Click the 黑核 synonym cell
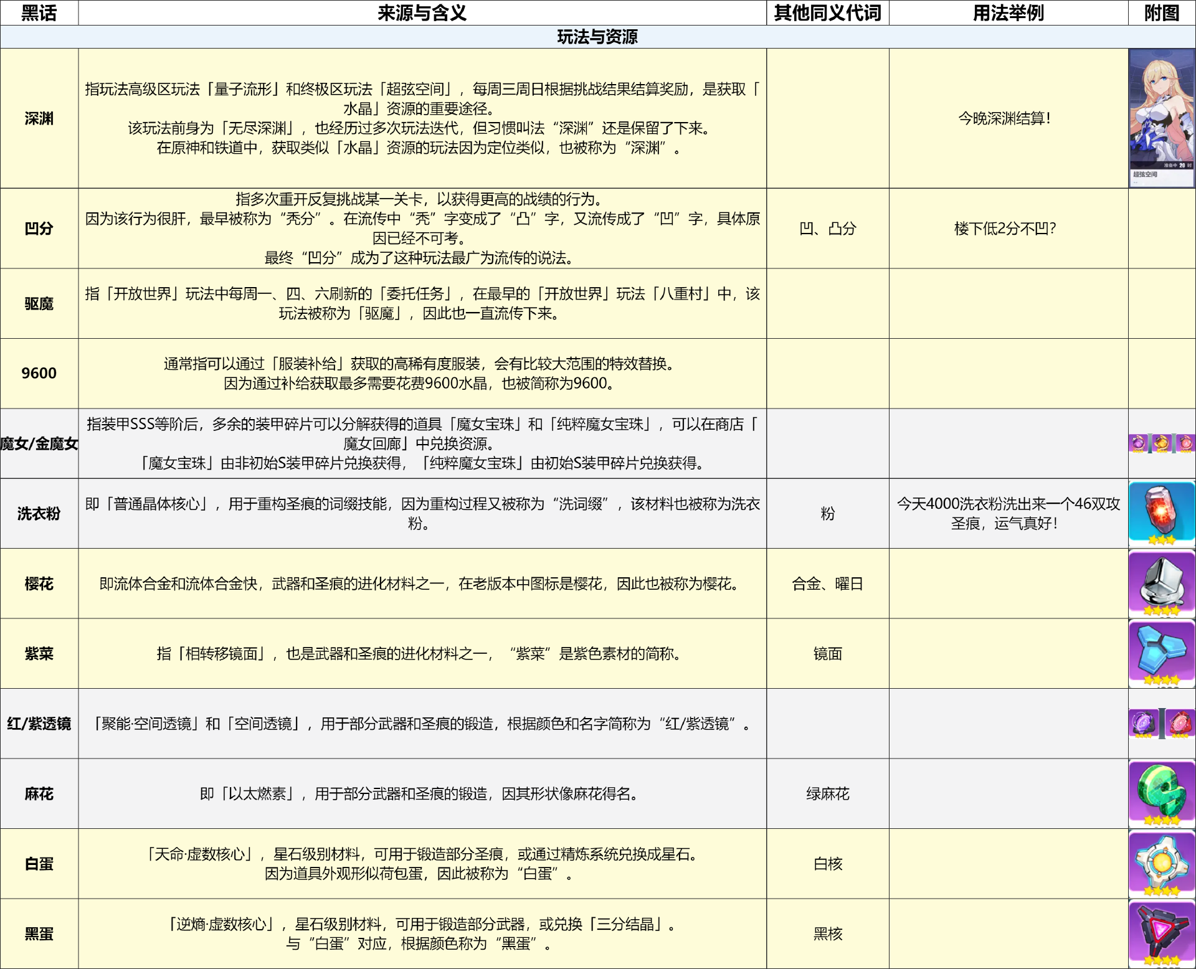The height and width of the screenshot is (969, 1196). (x=828, y=934)
